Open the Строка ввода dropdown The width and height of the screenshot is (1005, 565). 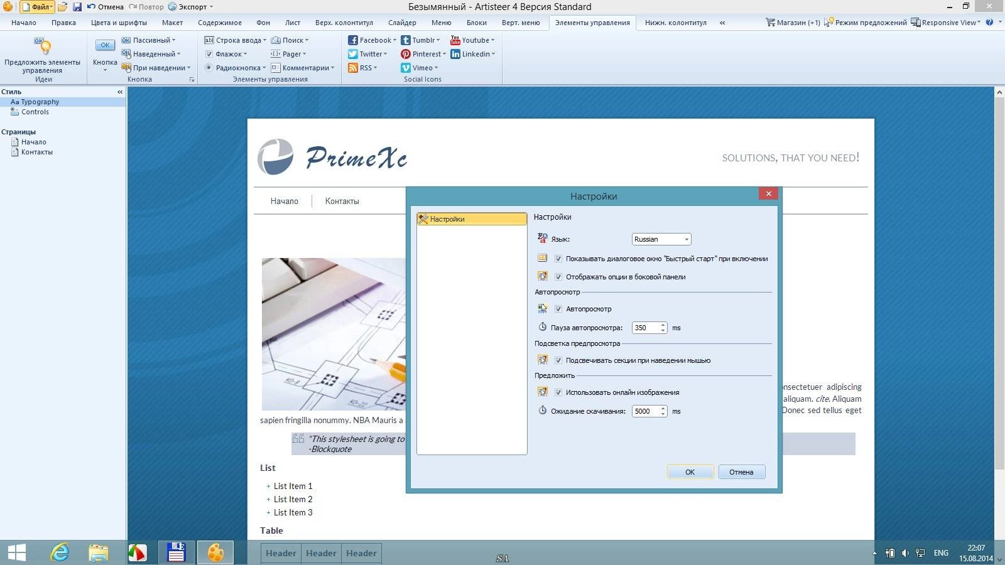coord(236,40)
